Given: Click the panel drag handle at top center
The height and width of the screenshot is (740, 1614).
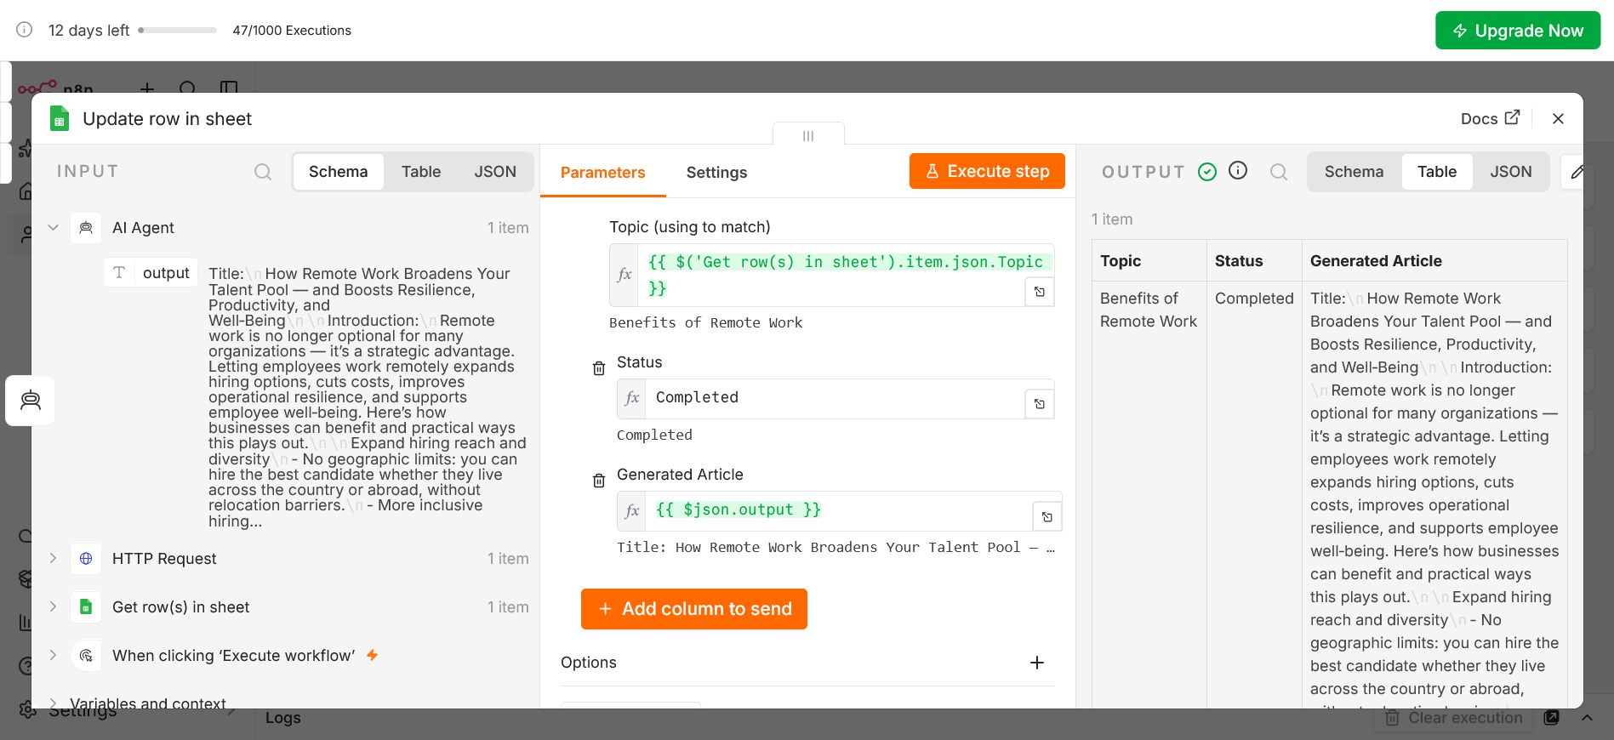Looking at the screenshot, I should (x=808, y=135).
